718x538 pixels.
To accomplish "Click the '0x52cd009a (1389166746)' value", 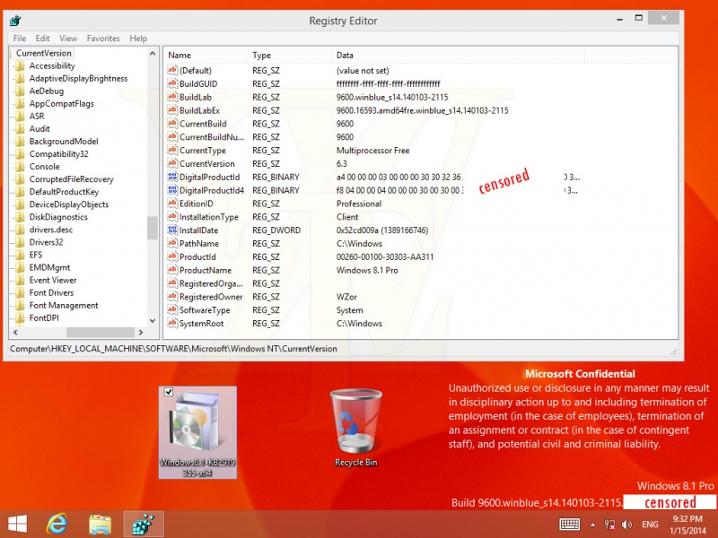I will pyautogui.click(x=382, y=230).
